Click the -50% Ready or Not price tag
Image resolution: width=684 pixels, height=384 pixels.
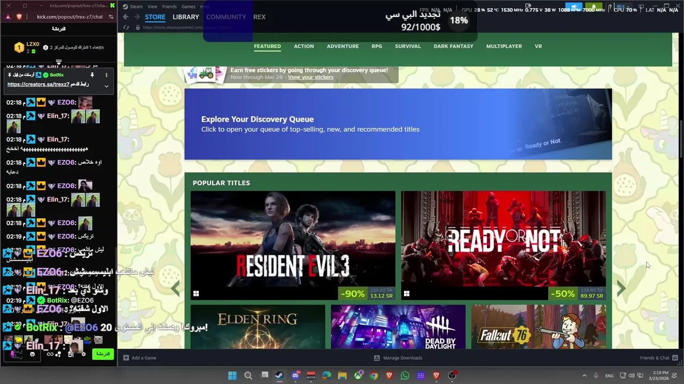click(577, 294)
